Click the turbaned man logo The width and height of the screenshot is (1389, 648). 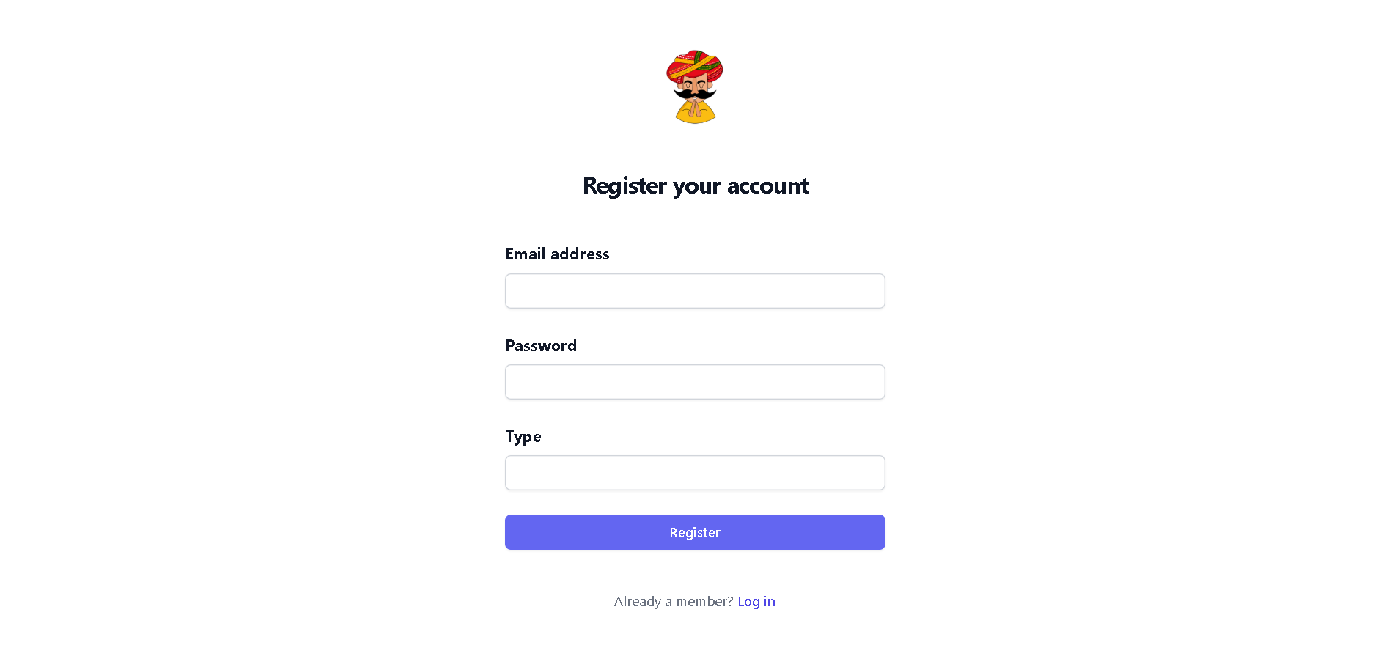tap(695, 87)
